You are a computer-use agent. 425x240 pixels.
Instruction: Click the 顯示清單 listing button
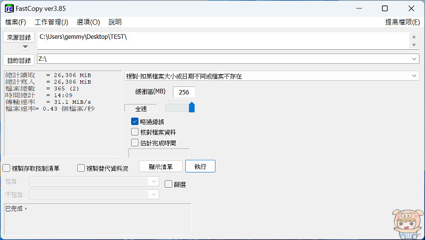pos(161,166)
